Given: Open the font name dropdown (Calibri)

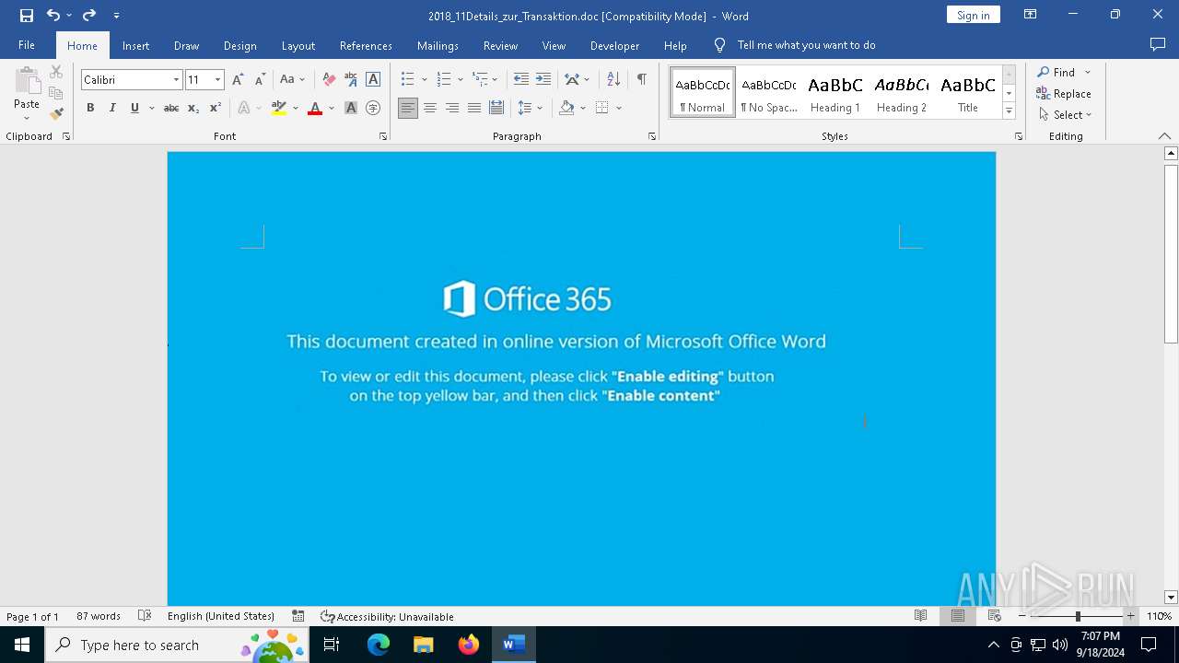Looking at the screenshot, I should pyautogui.click(x=176, y=80).
